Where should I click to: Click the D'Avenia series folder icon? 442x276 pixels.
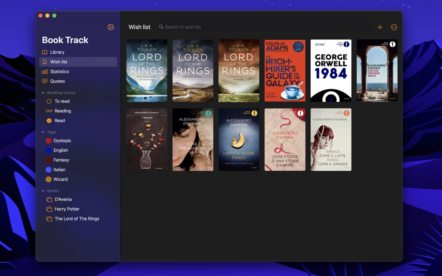coord(49,199)
